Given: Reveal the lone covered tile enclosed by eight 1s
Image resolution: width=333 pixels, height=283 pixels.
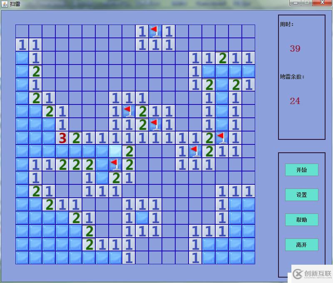Looking at the screenshot, I should click(142, 218).
